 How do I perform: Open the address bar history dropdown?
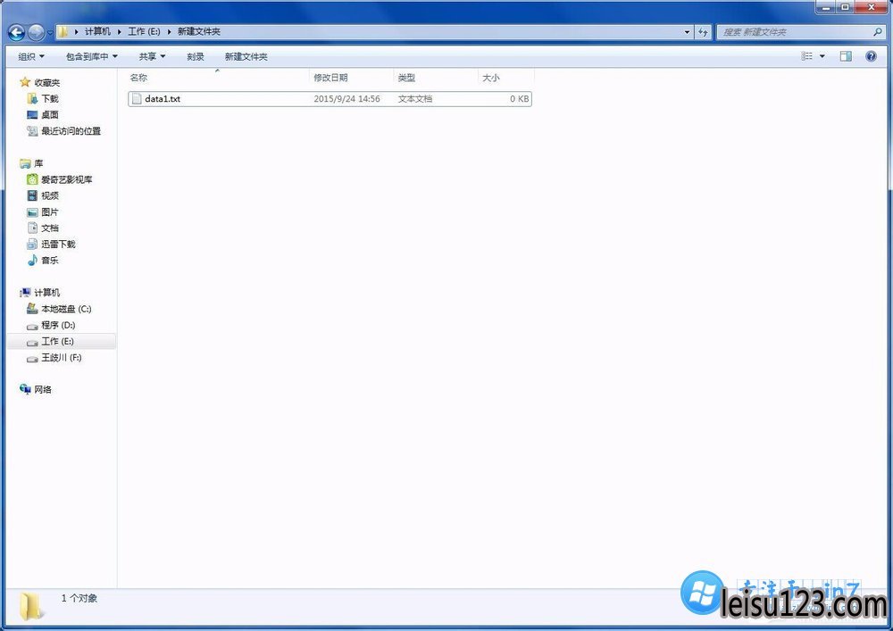pyautogui.click(x=687, y=32)
